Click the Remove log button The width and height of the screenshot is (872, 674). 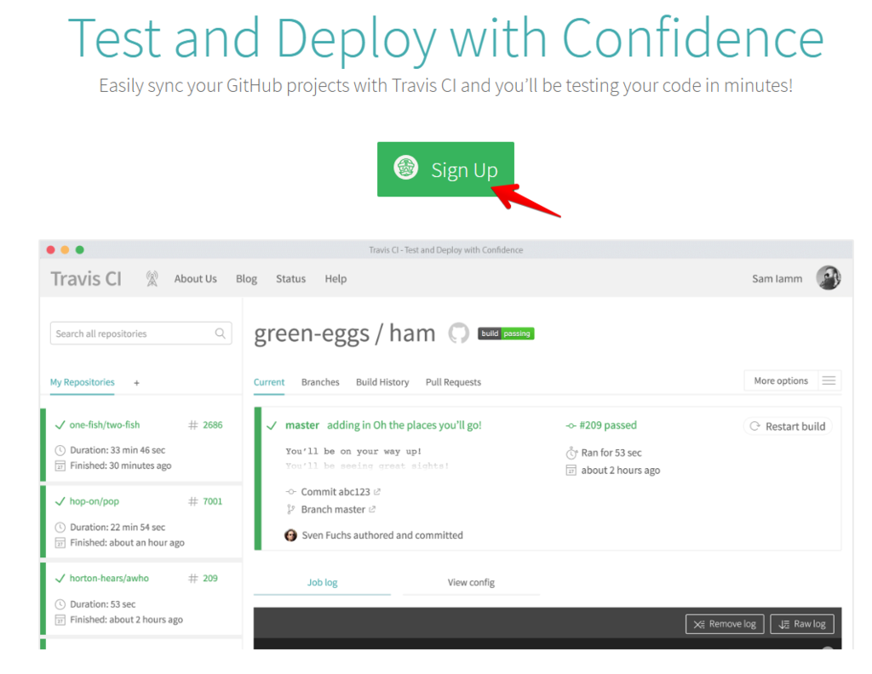[x=725, y=624]
